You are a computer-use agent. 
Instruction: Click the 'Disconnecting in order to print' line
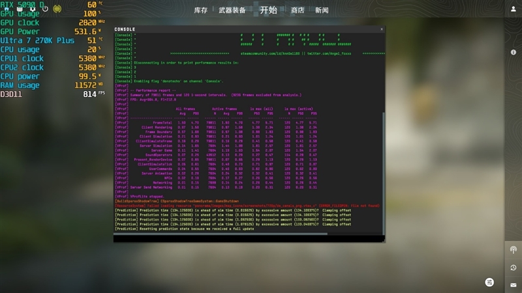(x=177, y=63)
